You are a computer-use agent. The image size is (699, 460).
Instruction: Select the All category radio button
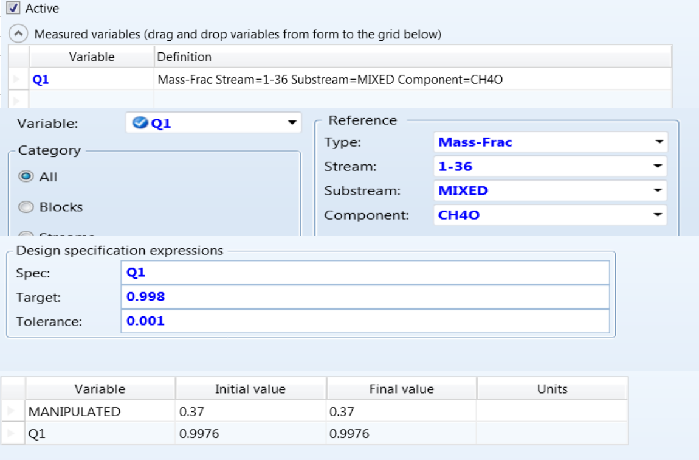pos(27,176)
